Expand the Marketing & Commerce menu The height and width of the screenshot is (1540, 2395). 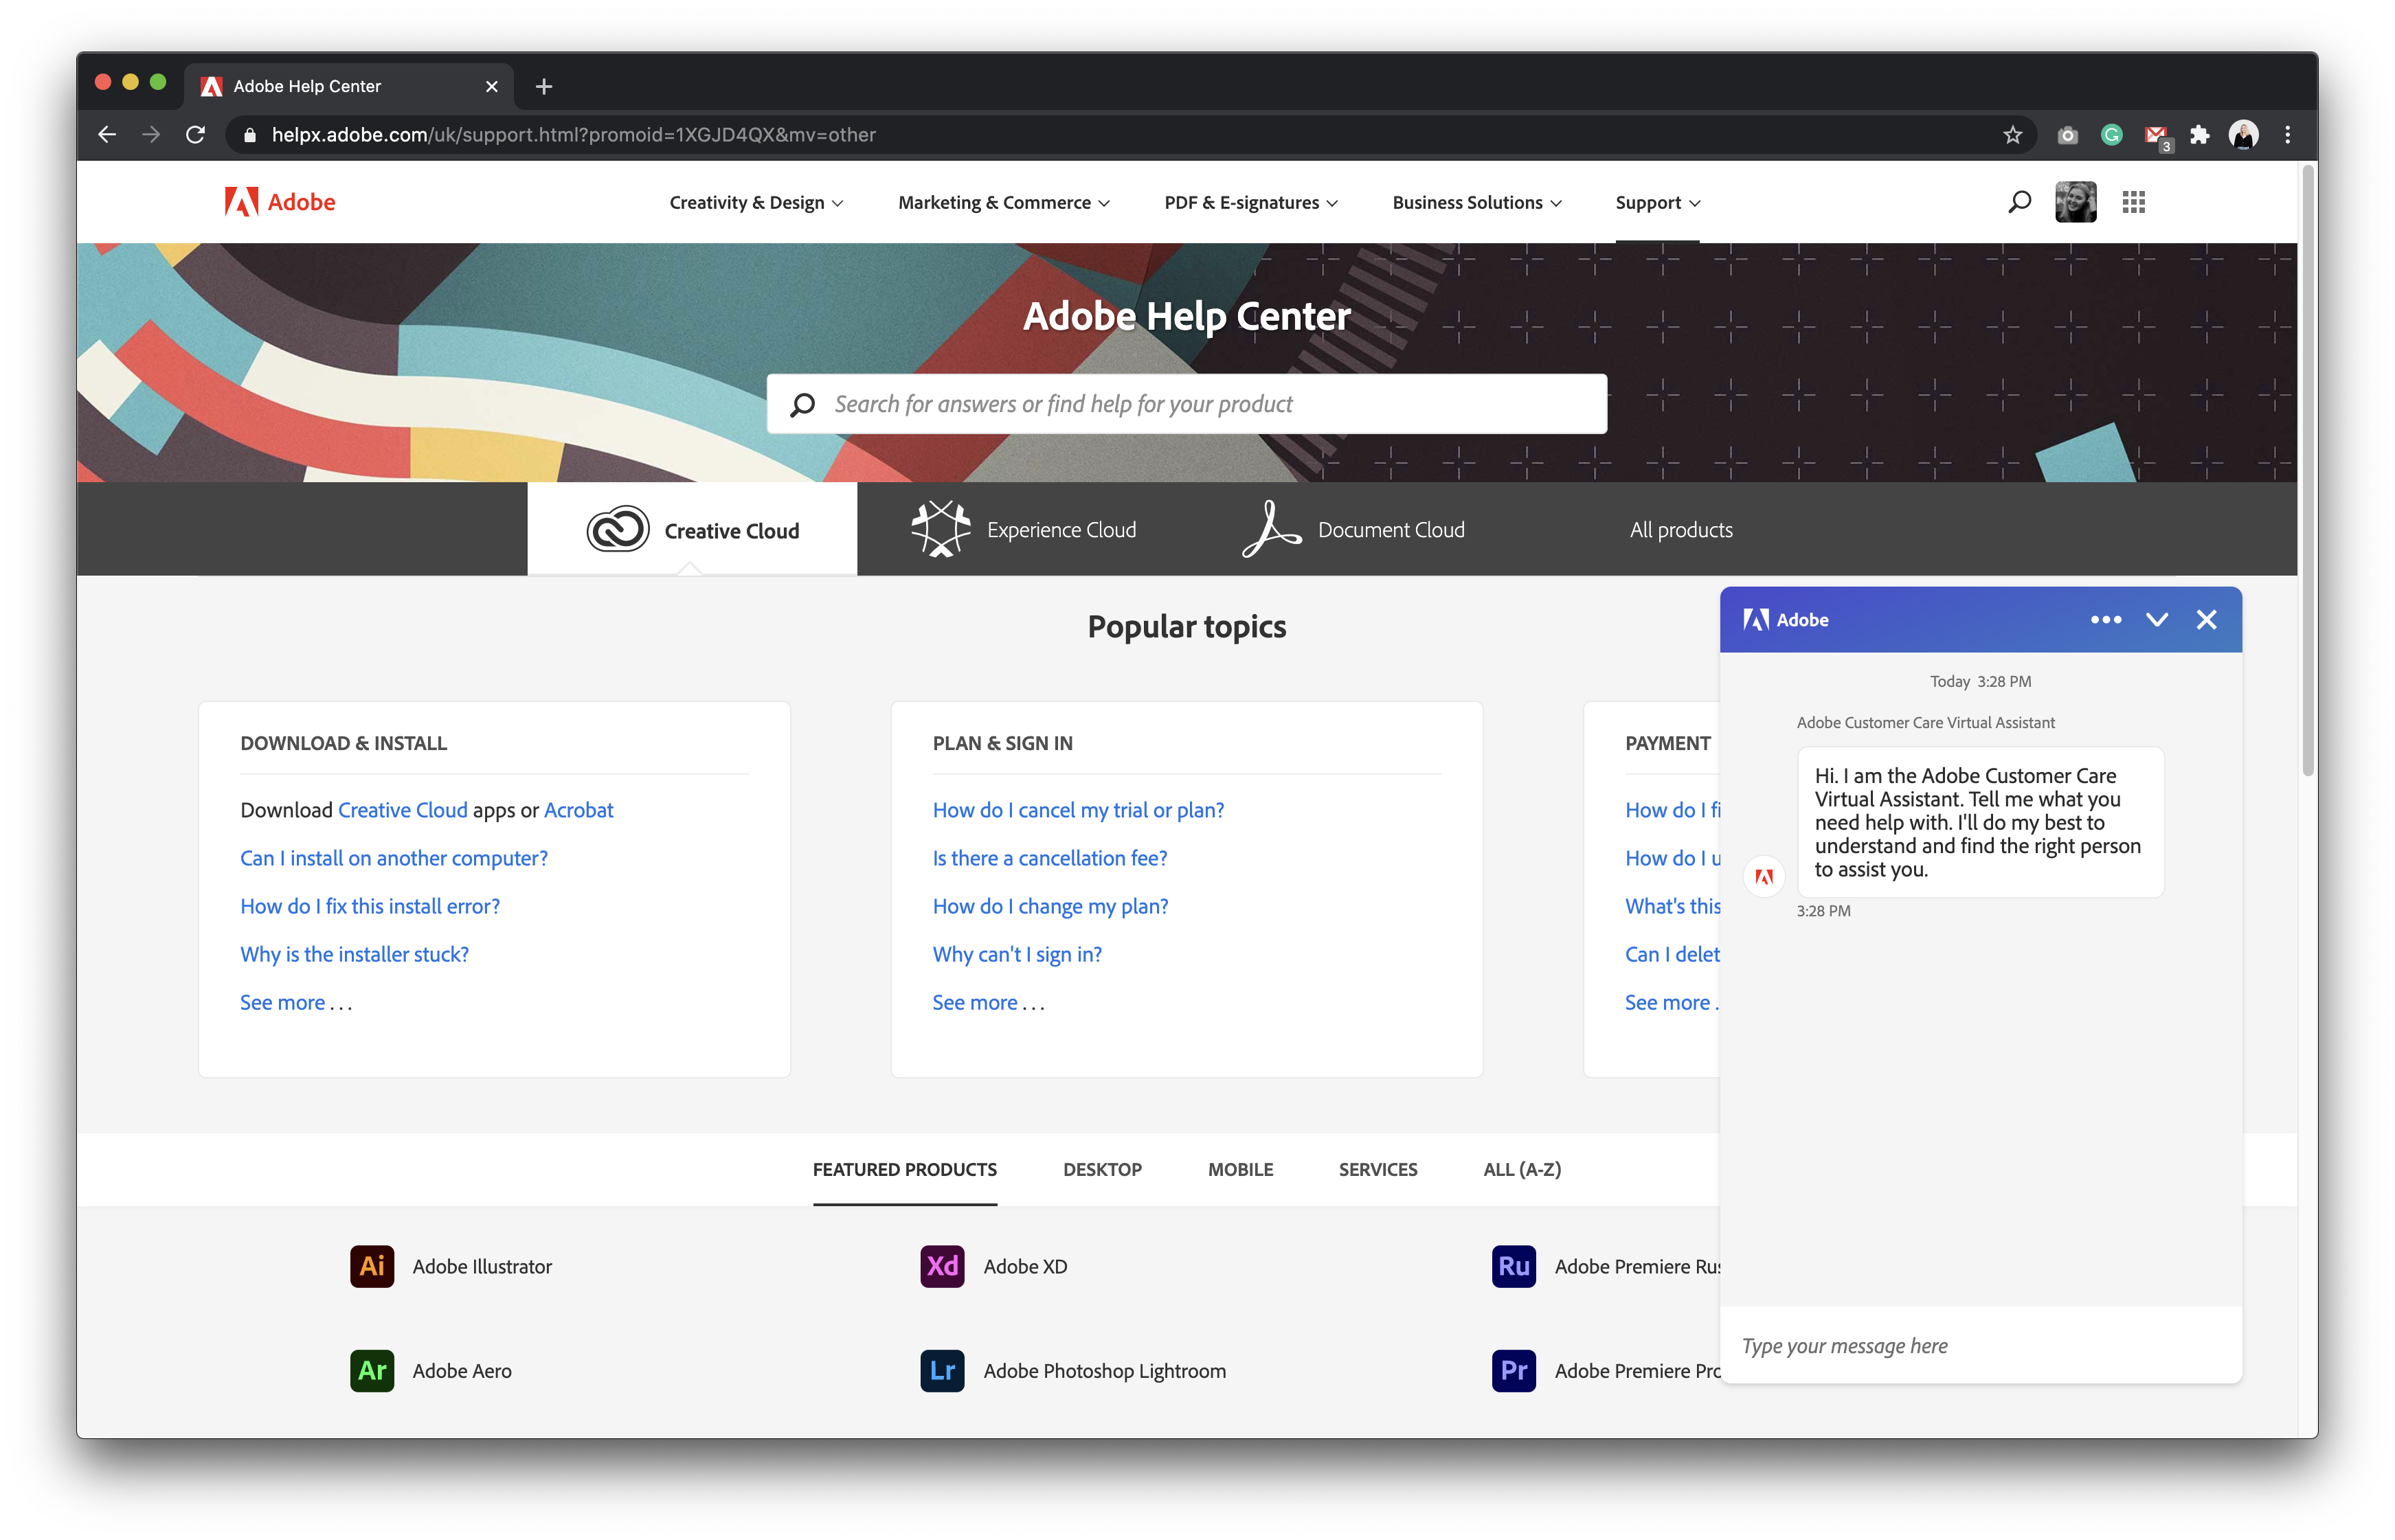click(1004, 203)
